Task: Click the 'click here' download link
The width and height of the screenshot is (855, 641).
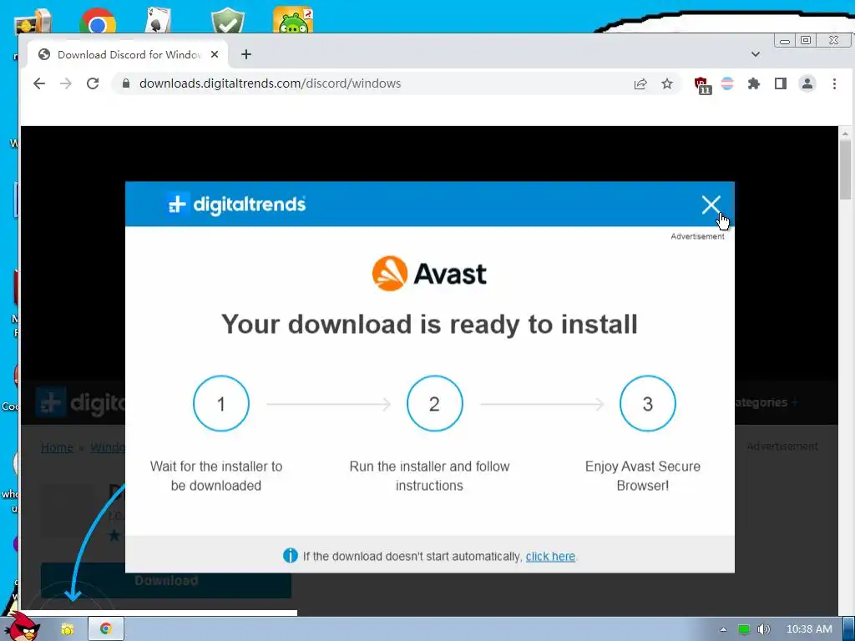Action: click(x=550, y=557)
